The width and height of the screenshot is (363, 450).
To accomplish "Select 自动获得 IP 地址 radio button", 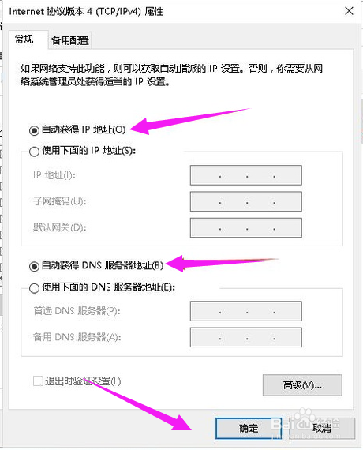I will pos(34,130).
